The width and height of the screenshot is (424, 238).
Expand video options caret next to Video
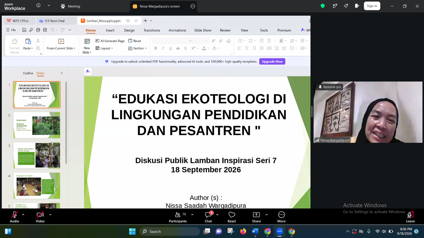pyautogui.click(x=50, y=215)
